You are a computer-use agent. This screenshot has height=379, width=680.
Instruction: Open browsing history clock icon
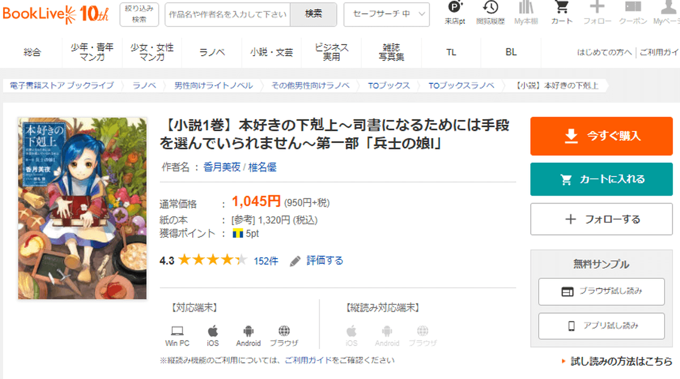click(490, 8)
